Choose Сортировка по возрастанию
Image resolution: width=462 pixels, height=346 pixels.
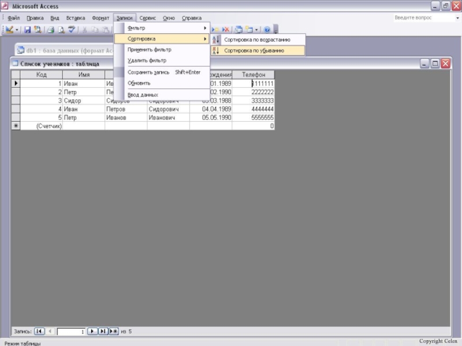256,40
